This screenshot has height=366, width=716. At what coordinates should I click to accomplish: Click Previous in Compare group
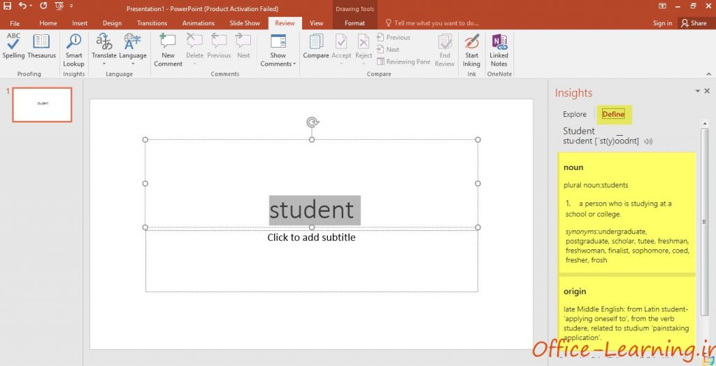[394, 38]
